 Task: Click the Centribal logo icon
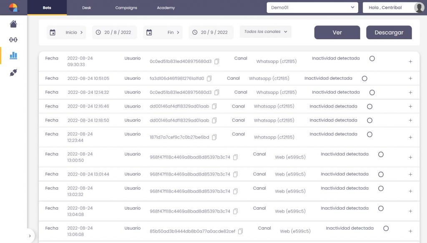tap(13, 8)
